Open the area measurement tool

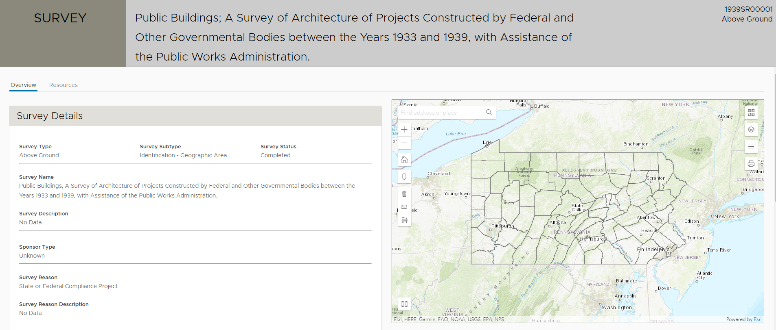(404, 220)
